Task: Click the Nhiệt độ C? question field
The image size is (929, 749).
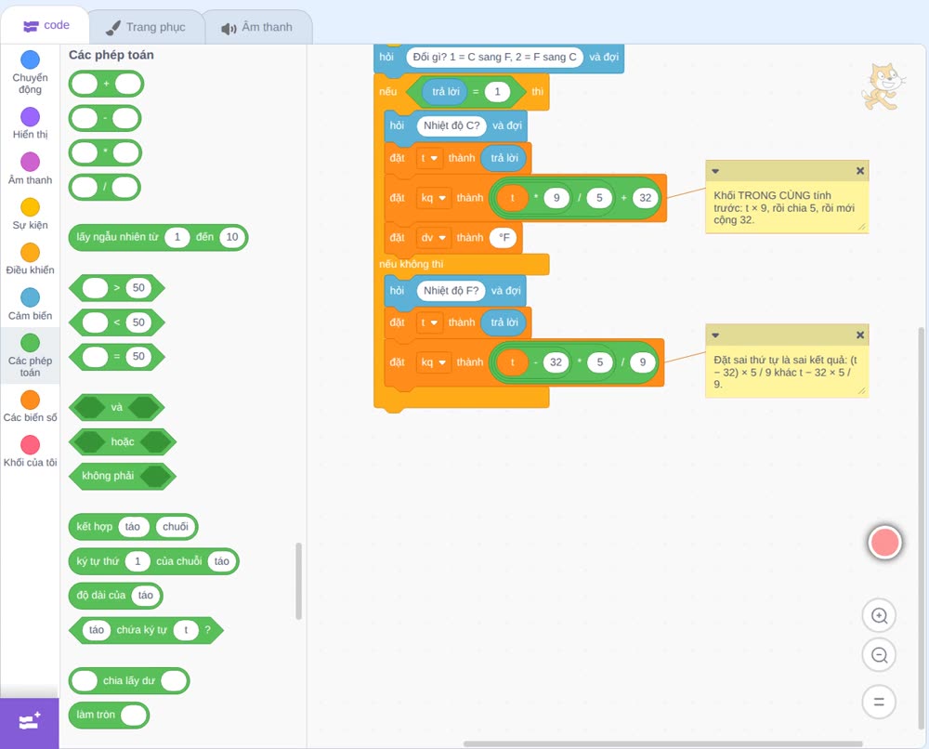Action: tap(451, 125)
